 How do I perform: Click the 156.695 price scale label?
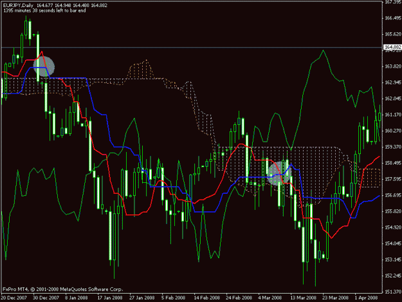point(393,195)
